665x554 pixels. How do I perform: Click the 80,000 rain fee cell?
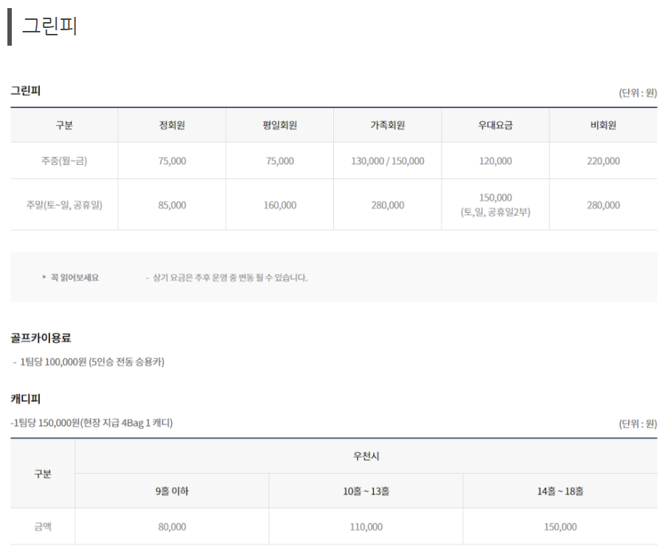coord(172,527)
